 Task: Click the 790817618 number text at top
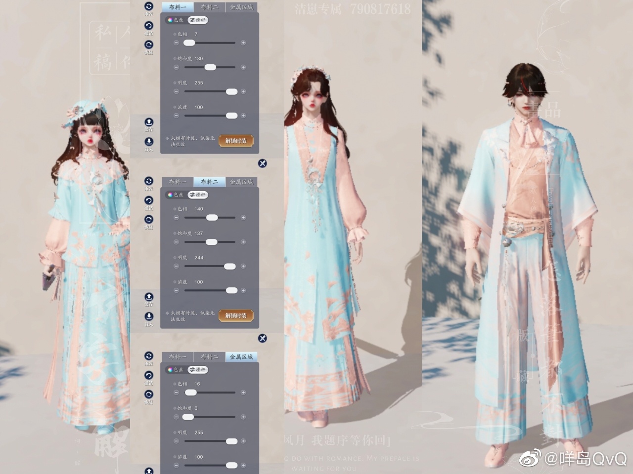pyautogui.click(x=380, y=8)
